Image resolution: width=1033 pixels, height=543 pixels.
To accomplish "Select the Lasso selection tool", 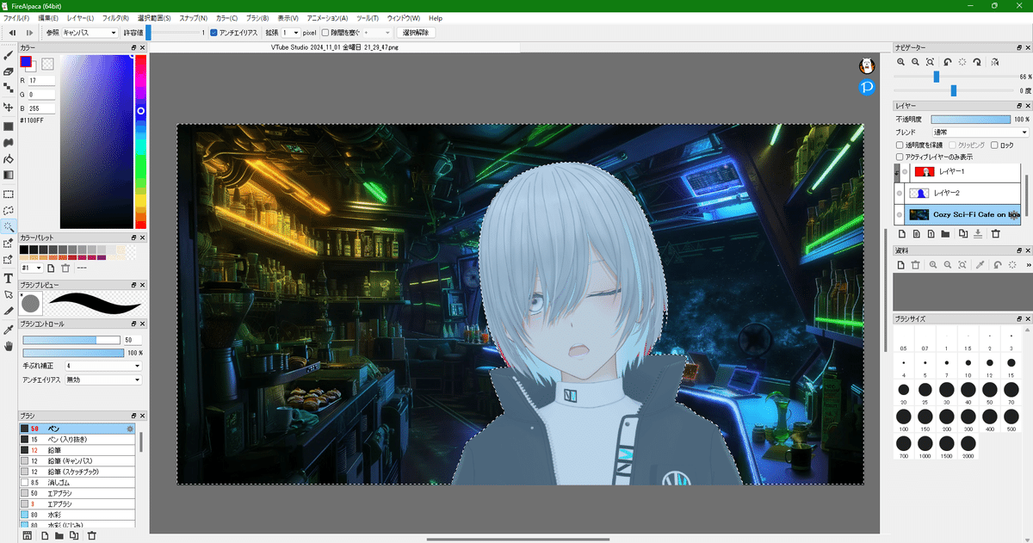I will [x=9, y=210].
